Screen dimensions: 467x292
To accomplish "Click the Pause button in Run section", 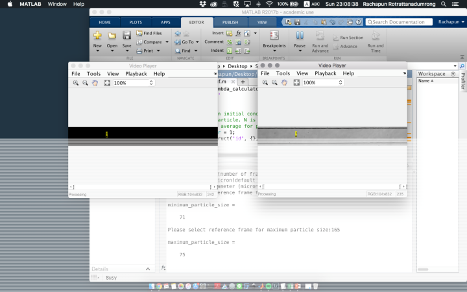I will tap(300, 36).
